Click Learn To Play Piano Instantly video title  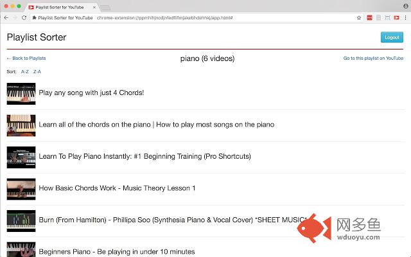(x=144, y=156)
